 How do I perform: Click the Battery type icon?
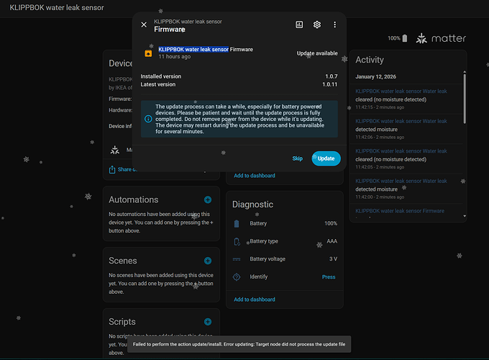tap(237, 241)
